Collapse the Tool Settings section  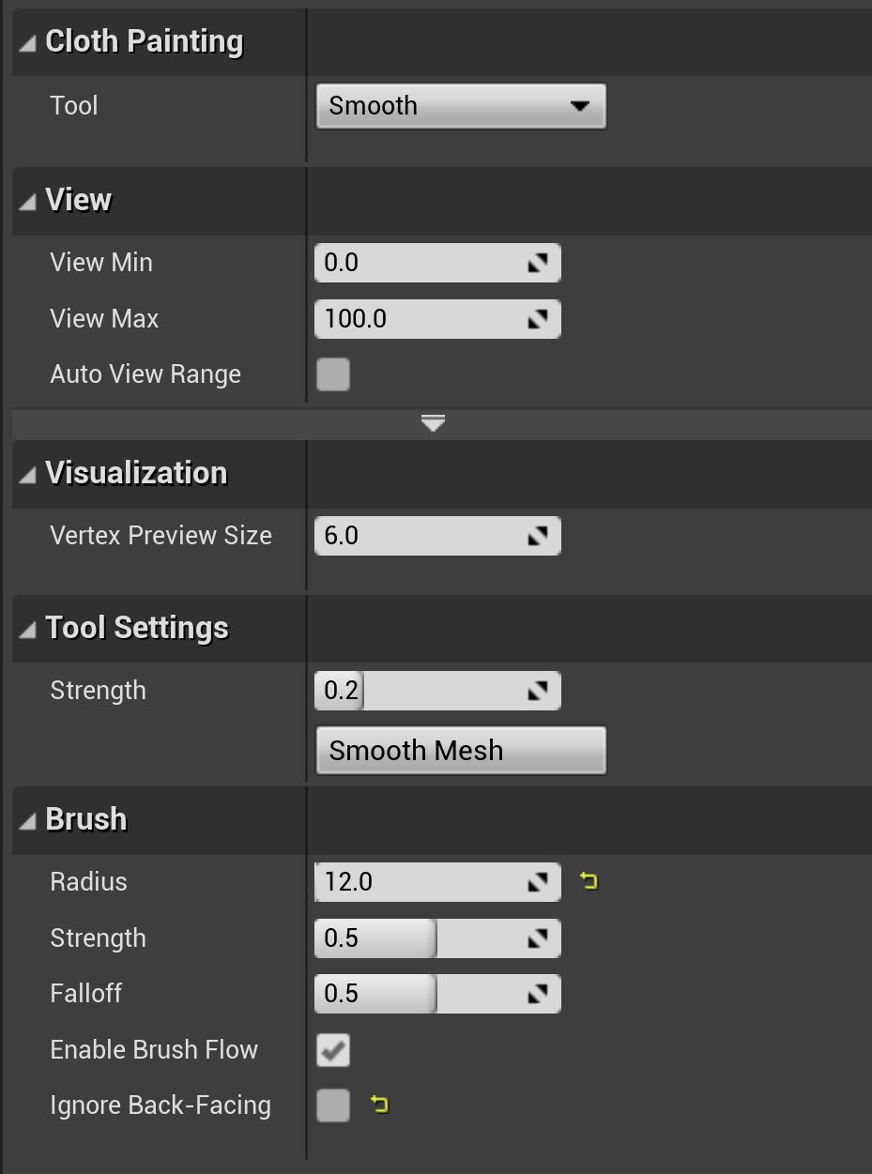pyautogui.click(x=28, y=629)
